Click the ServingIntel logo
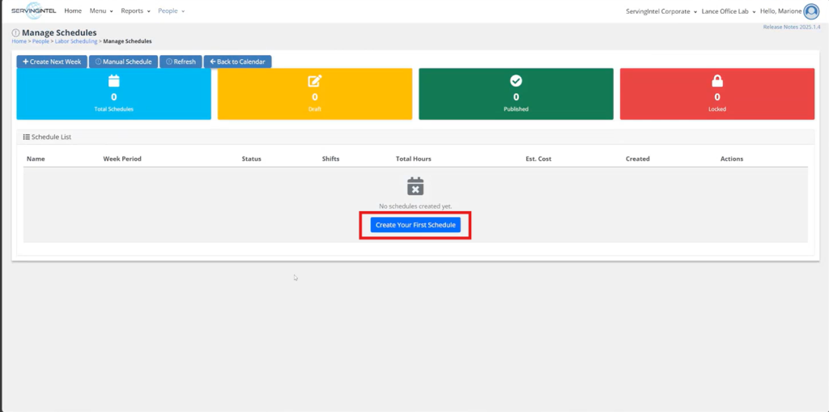This screenshot has width=829, height=412. point(34,11)
